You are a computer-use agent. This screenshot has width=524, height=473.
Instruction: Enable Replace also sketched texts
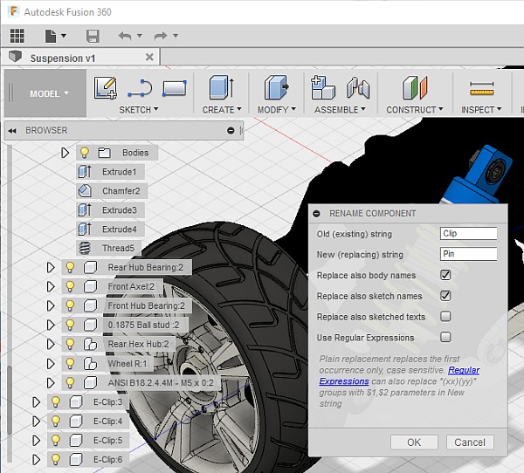click(445, 317)
